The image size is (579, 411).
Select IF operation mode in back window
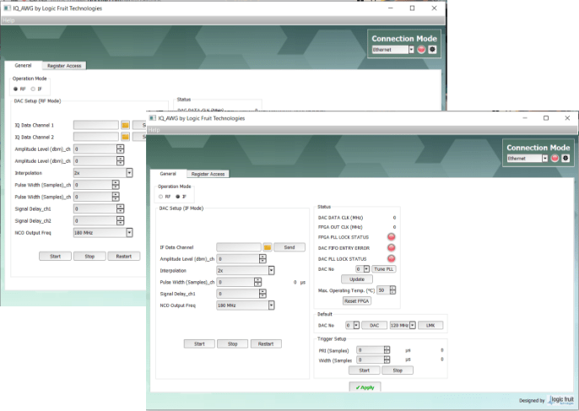(33, 89)
